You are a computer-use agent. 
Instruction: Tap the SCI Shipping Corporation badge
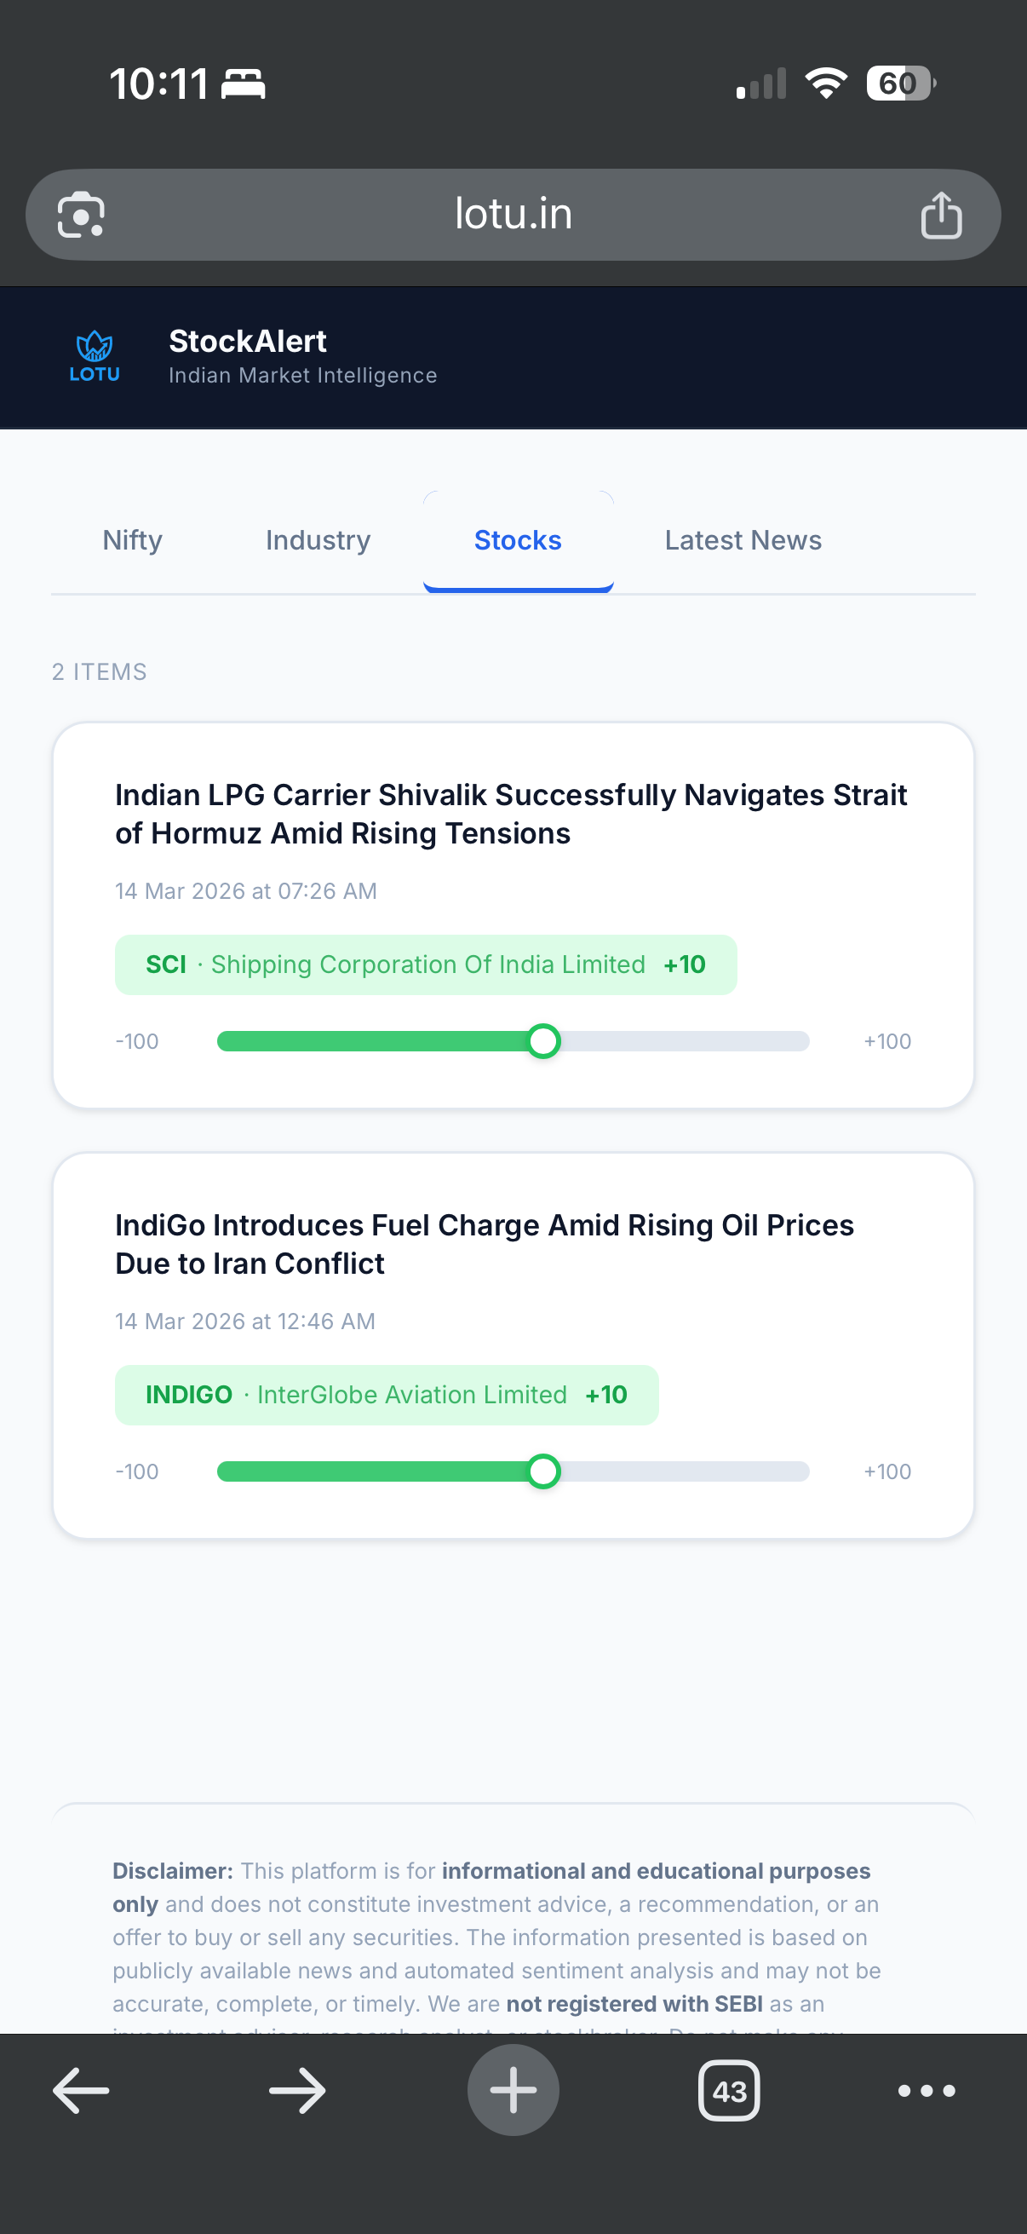tap(427, 964)
